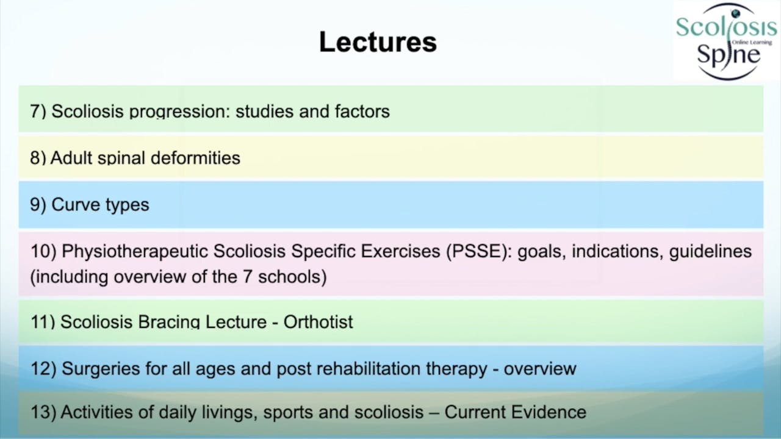
Task: Click the word "Orthotist" in lecture 11
Action: [318, 321]
